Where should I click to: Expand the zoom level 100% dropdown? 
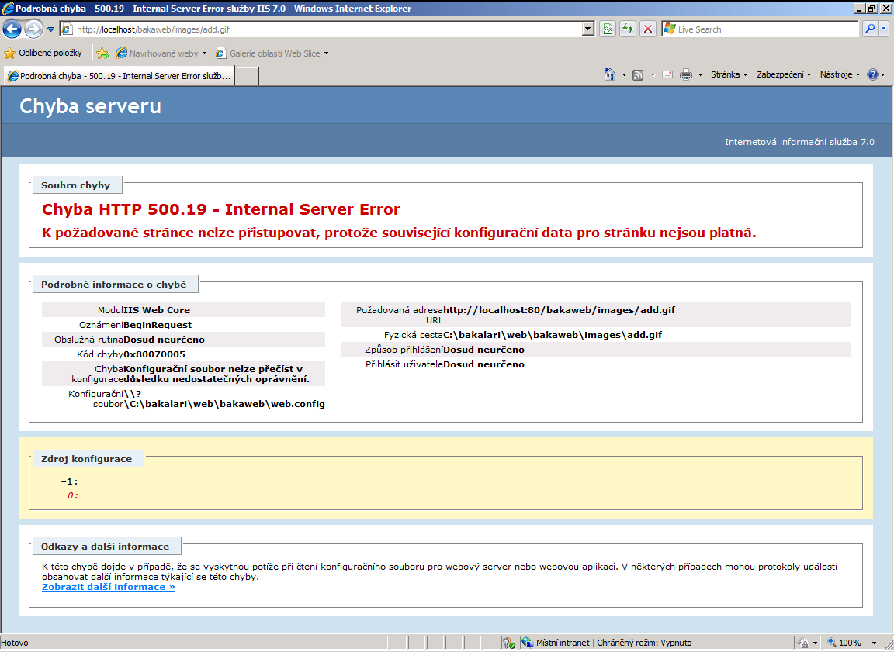[x=874, y=643]
